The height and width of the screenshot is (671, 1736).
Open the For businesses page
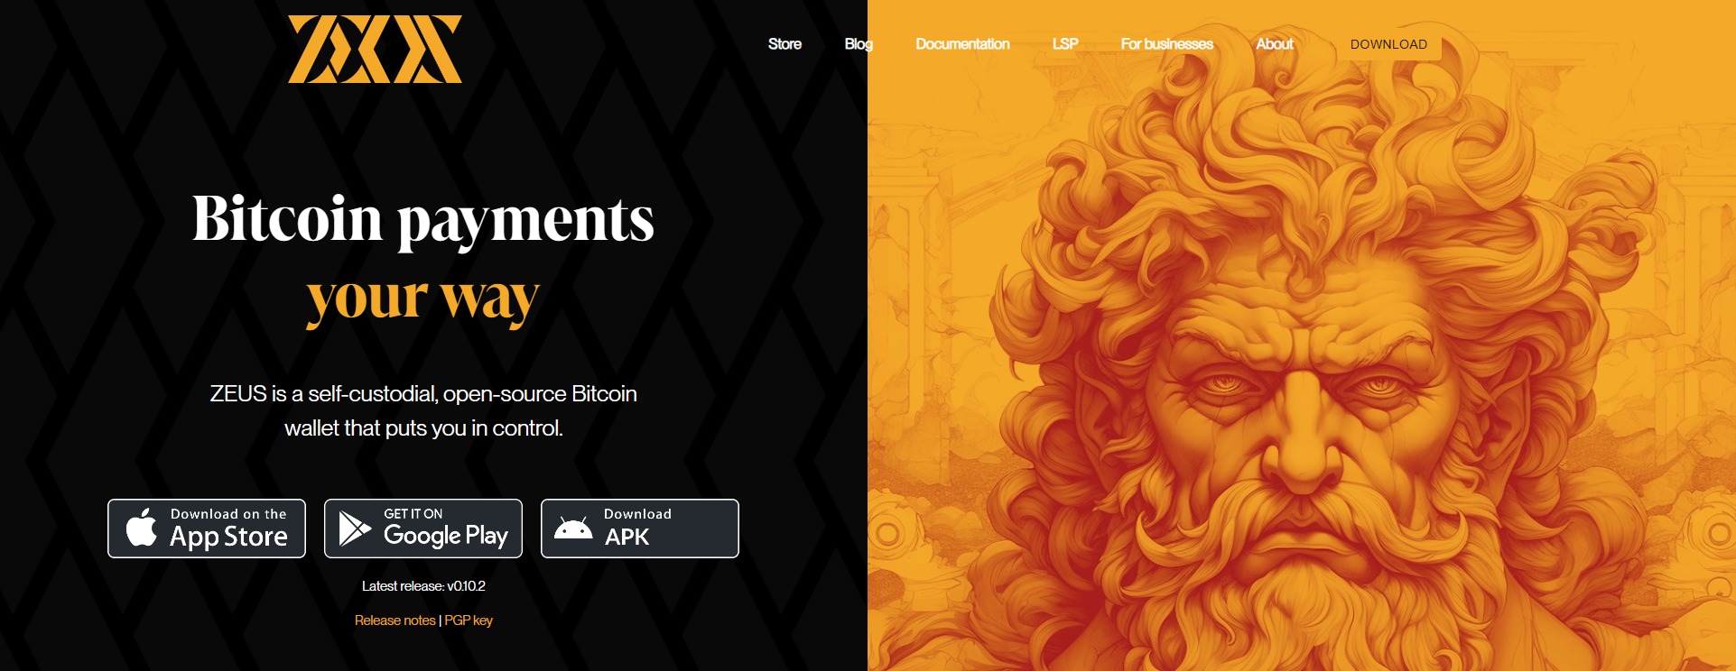[1167, 44]
